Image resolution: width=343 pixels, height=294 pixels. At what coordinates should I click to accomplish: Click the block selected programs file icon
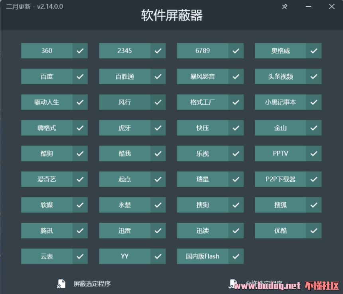point(61,284)
